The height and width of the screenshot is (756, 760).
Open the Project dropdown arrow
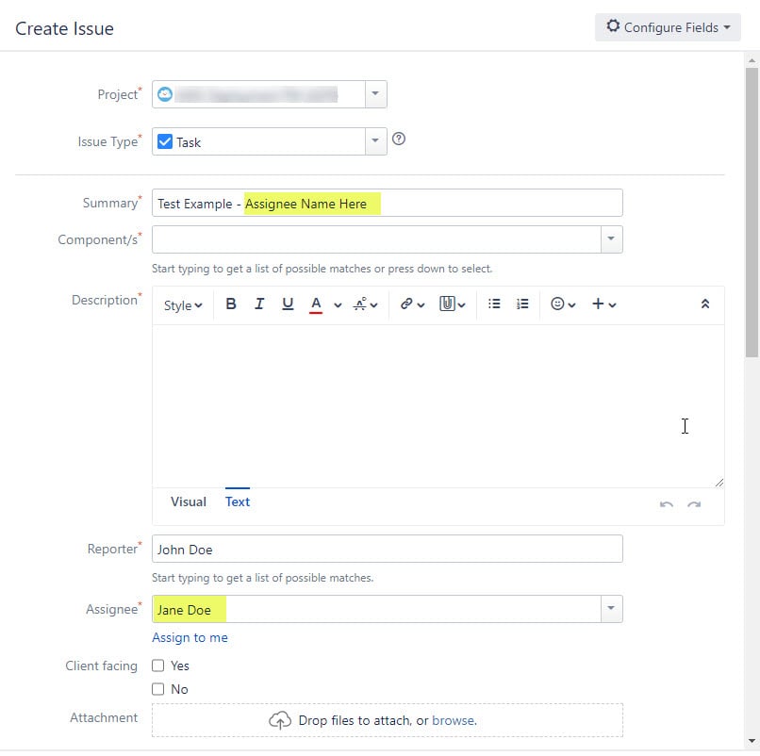375,94
